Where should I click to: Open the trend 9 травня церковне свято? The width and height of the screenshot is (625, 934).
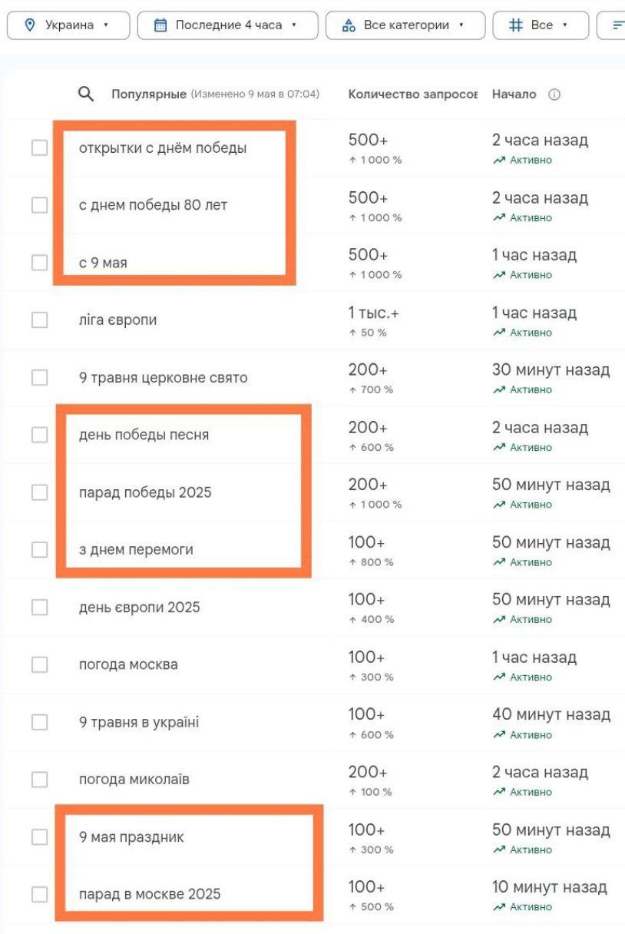(x=163, y=378)
